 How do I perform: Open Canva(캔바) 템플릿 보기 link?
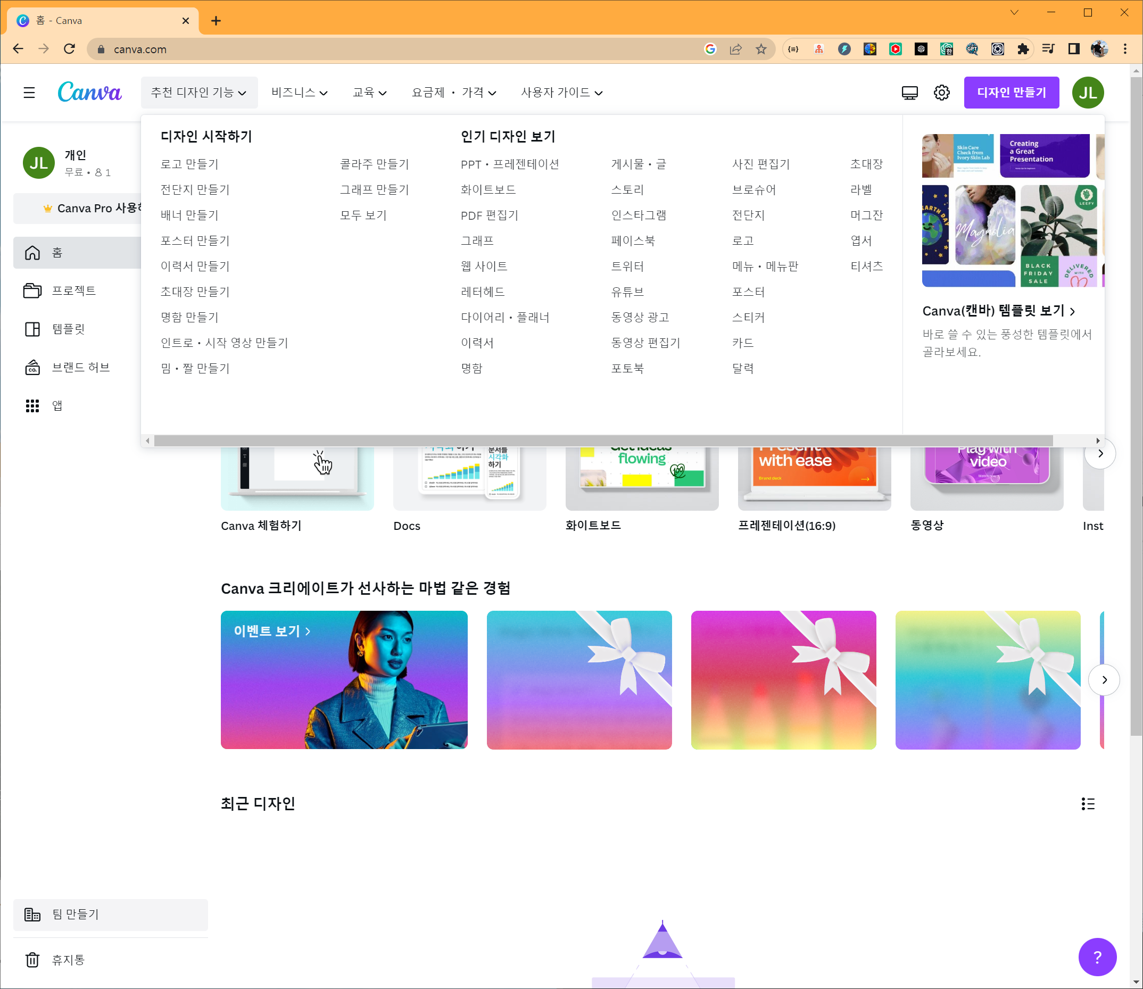[x=998, y=311]
